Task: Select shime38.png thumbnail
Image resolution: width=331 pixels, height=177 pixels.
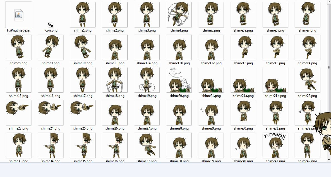Action: tap(179, 145)
